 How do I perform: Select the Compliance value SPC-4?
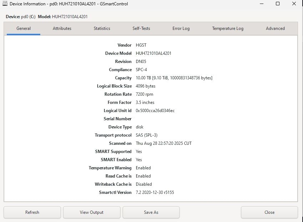click(141, 70)
